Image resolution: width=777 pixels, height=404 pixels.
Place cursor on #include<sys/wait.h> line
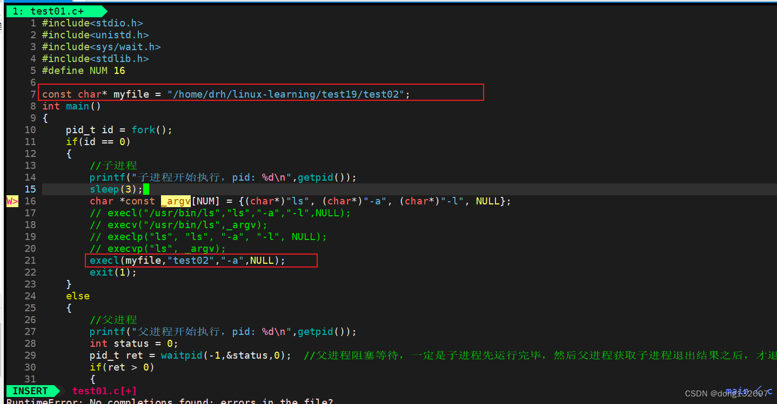[x=102, y=47]
